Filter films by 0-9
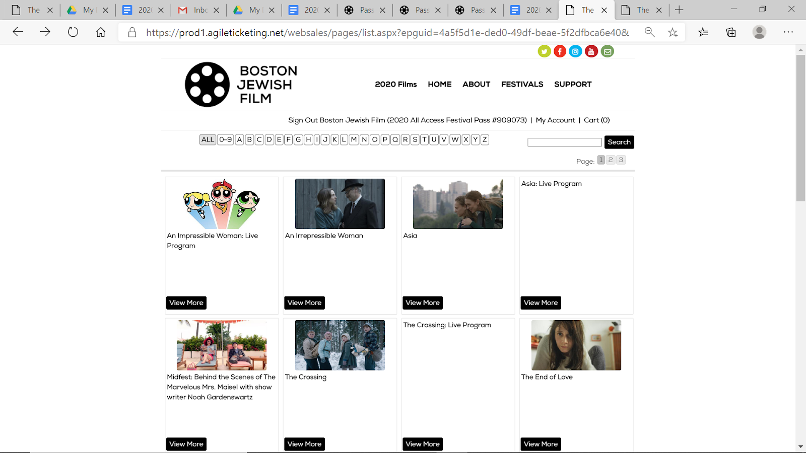Image resolution: width=806 pixels, height=453 pixels. click(226, 139)
